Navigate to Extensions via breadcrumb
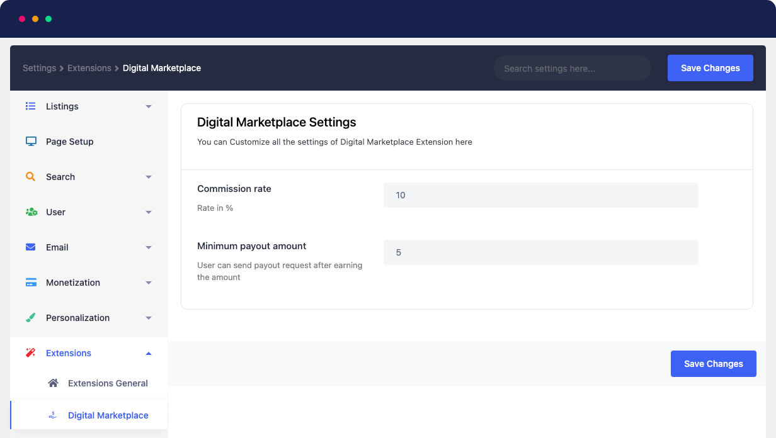776x438 pixels. click(89, 68)
